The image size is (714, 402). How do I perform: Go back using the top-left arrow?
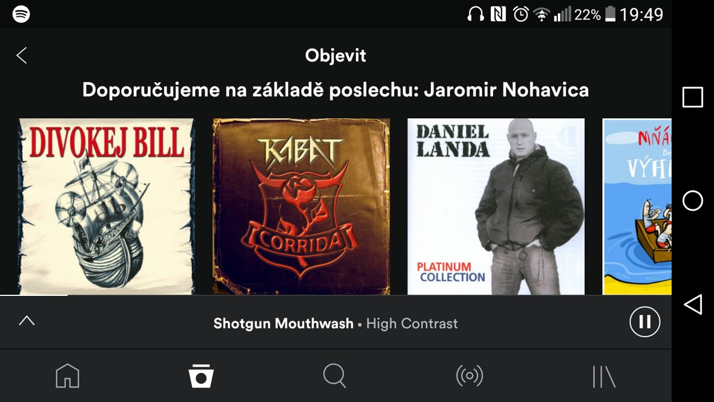coord(22,55)
